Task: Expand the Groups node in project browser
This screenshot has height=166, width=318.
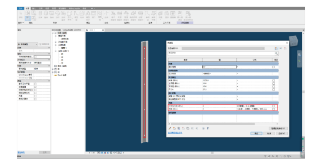Action: pos(53,72)
